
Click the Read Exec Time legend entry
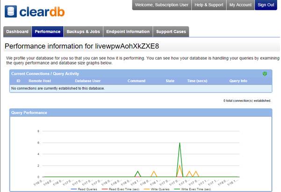[x=121, y=189]
